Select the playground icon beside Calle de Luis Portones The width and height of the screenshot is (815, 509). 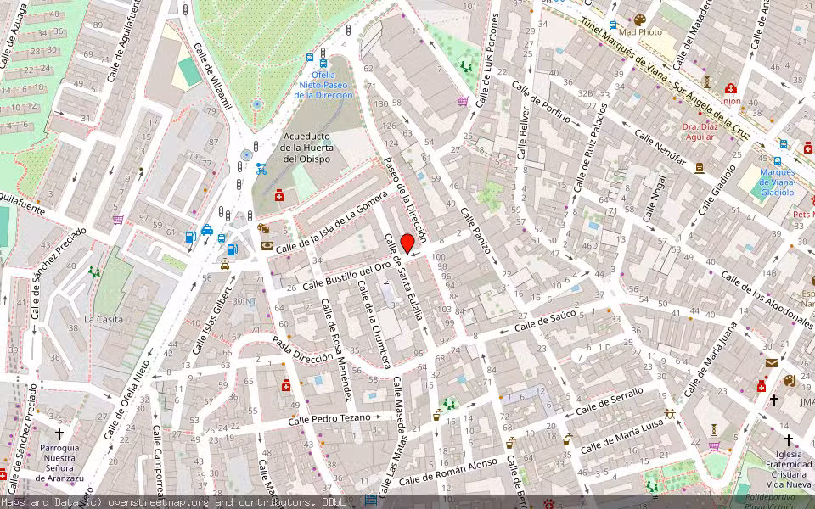466,66
